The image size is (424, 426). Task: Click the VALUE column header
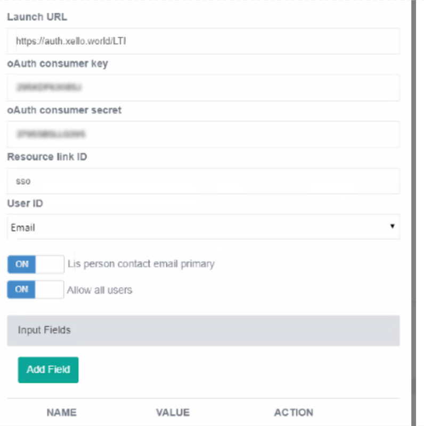(x=173, y=413)
